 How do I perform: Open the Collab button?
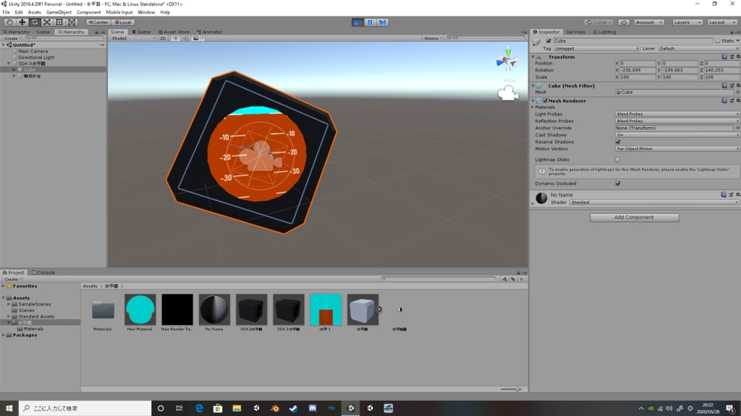click(x=598, y=22)
